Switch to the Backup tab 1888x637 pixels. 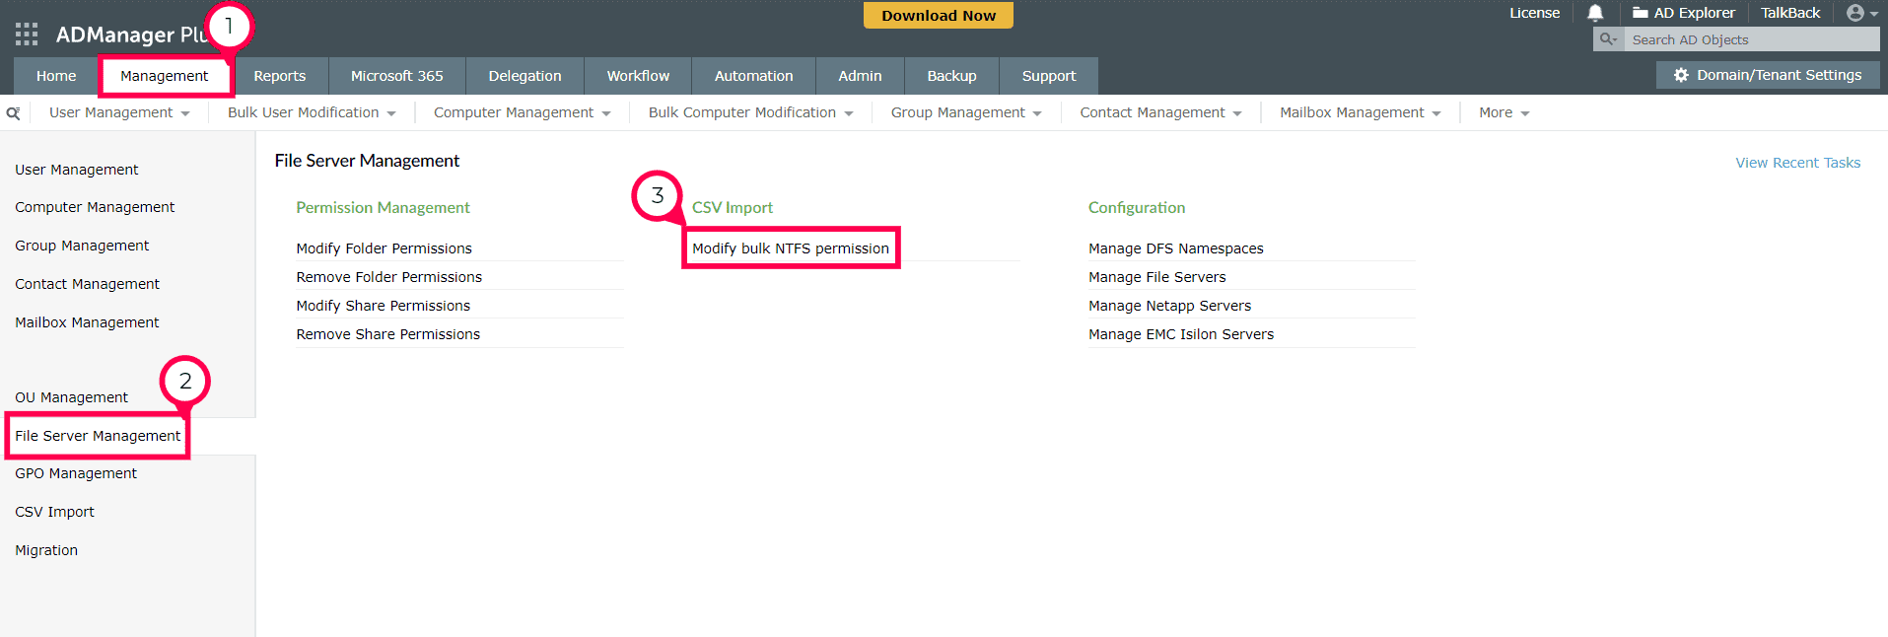pyautogui.click(x=952, y=76)
